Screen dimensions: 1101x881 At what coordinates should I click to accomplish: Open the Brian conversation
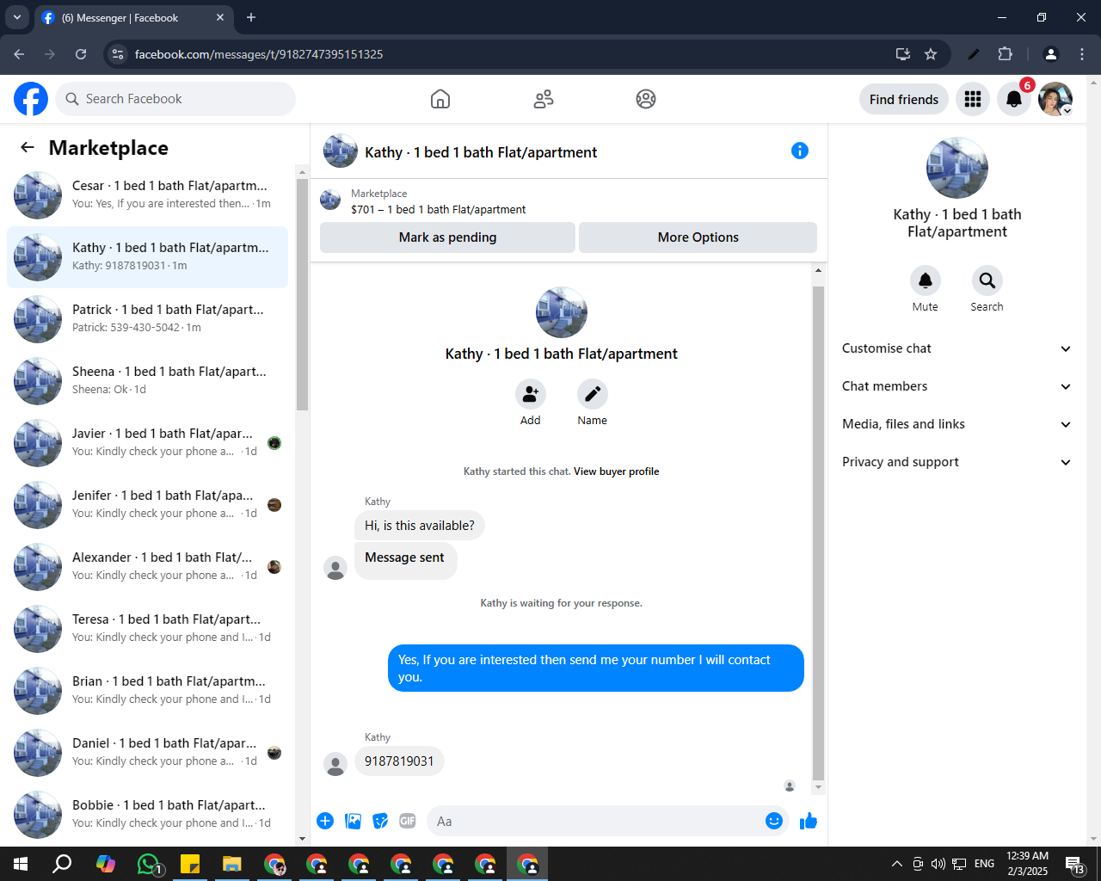click(148, 690)
